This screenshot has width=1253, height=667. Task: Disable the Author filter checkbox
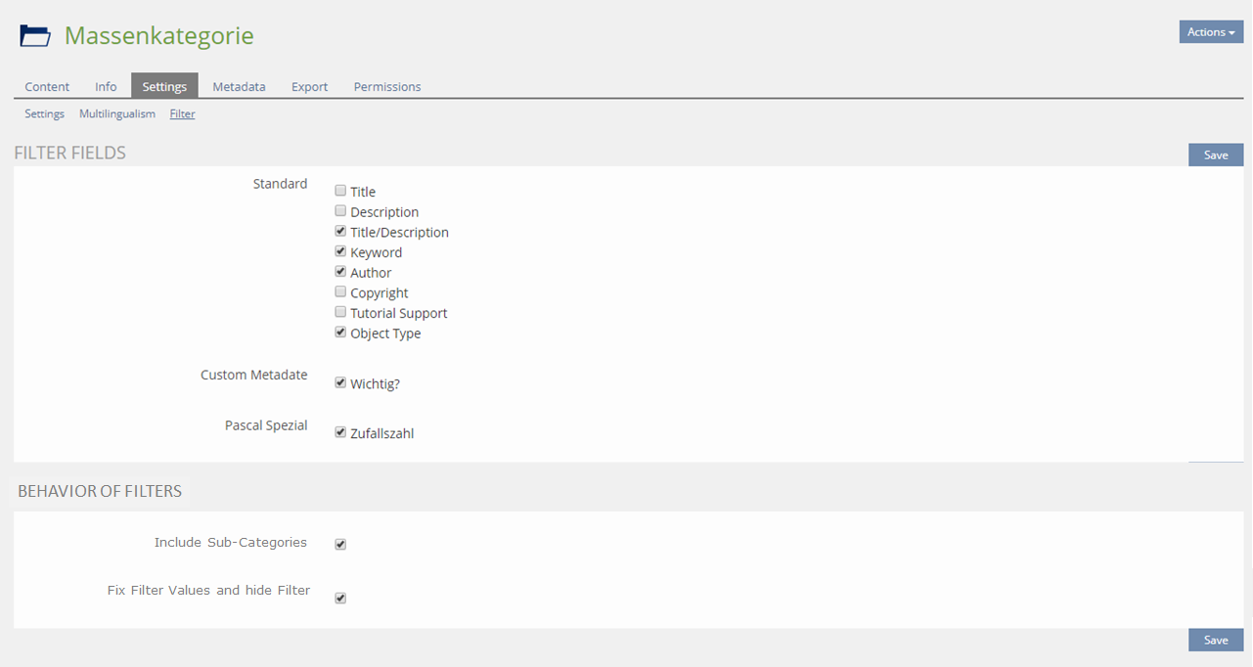pyautogui.click(x=340, y=272)
